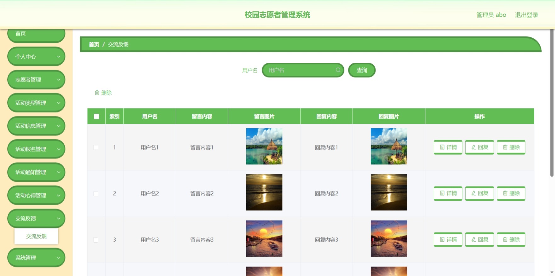The width and height of the screenshot is (555, 276).
Task: Open 详情 for row 用户名2
Action: click(x=448, y=193)
